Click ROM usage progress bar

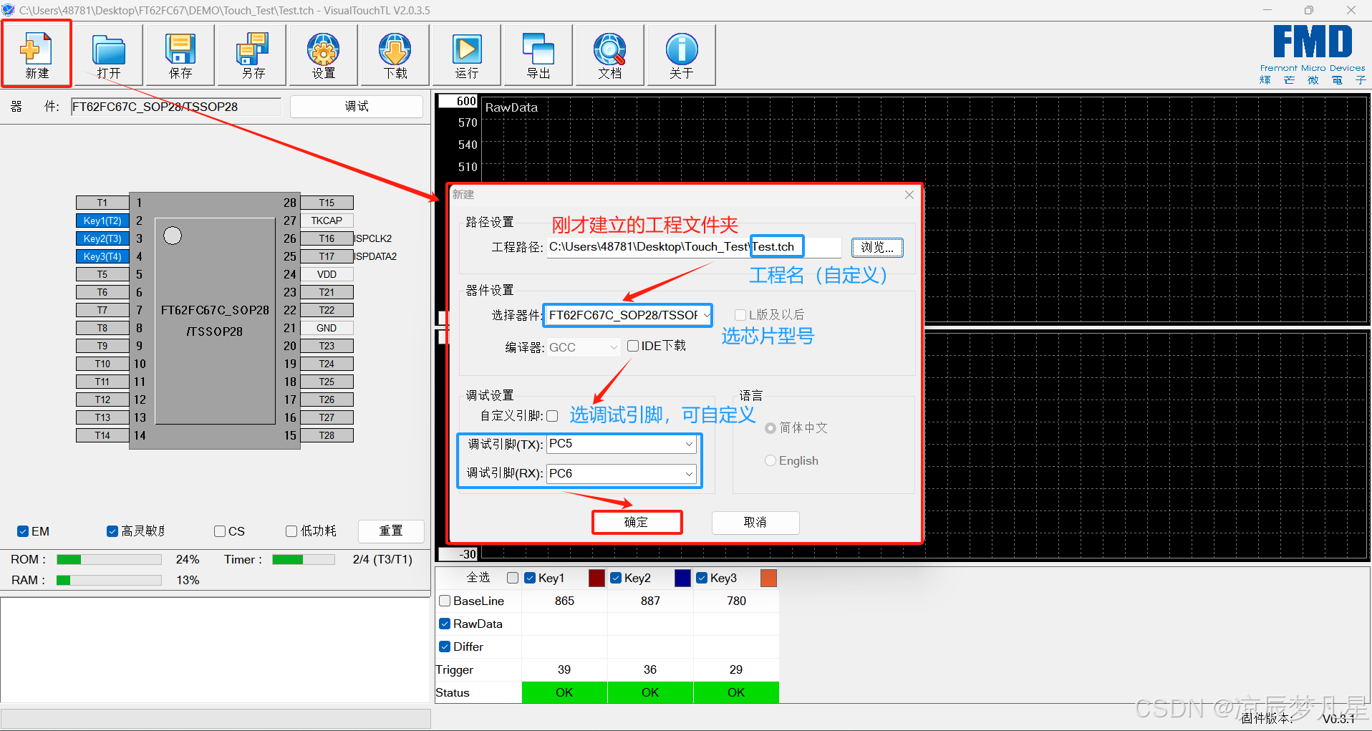point(109,560)
